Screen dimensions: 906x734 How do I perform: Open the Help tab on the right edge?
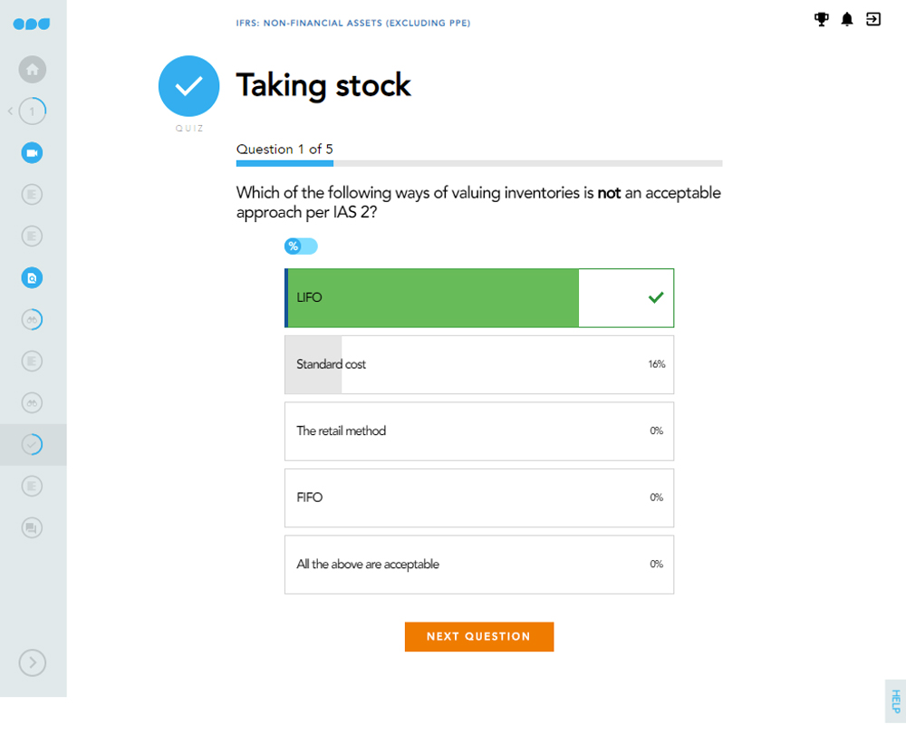tap(895, 701)
